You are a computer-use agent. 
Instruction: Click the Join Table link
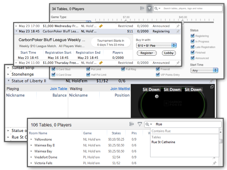pyautogui.click(x=59, y=89)
